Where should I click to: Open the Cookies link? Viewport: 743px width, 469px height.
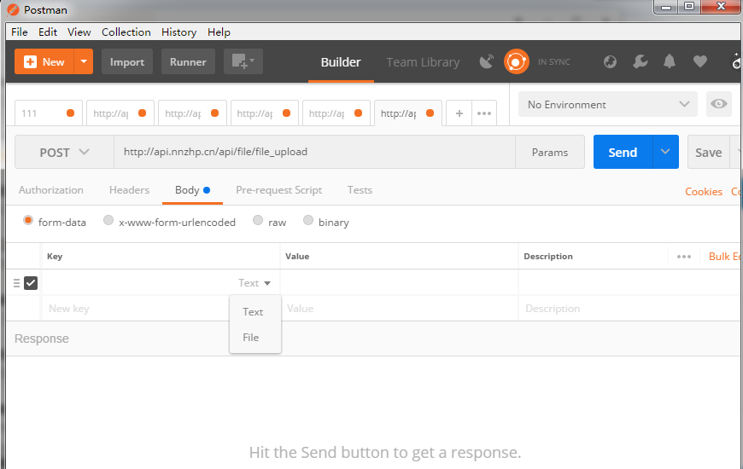click(704, 192)
